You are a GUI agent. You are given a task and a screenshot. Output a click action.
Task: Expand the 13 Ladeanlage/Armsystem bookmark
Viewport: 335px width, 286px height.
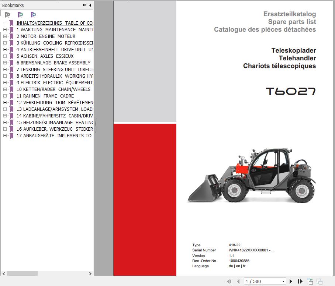pos(5,109)
